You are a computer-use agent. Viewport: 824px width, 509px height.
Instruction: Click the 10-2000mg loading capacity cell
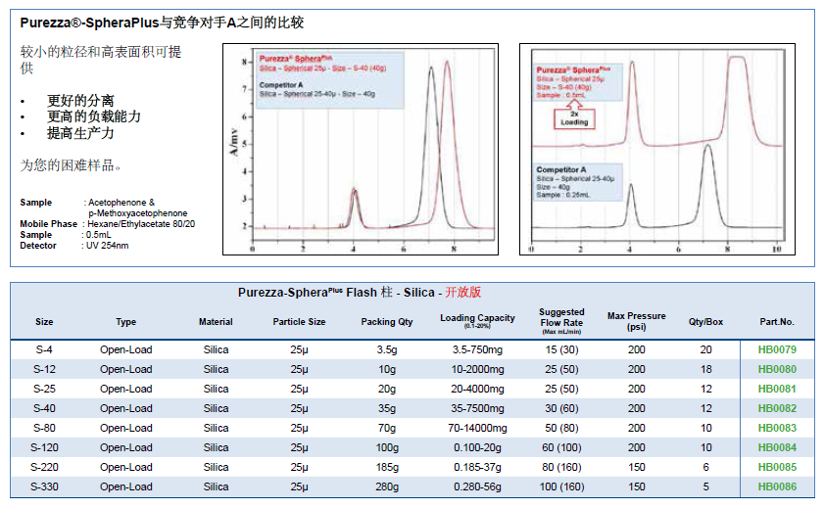(x=477, y=369)
